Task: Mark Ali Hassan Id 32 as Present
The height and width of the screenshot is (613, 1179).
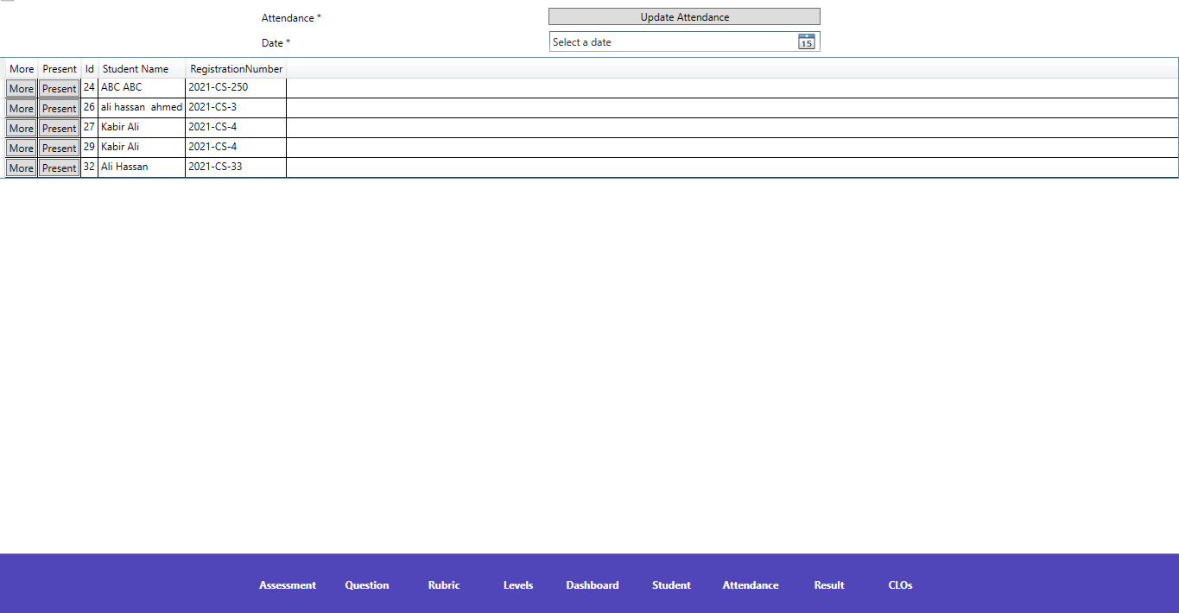Action: [59, 168]
